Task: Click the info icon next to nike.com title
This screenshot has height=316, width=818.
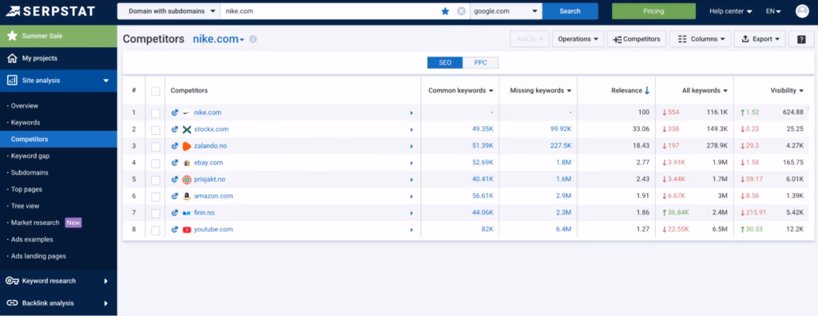Action: coord(253,39)
